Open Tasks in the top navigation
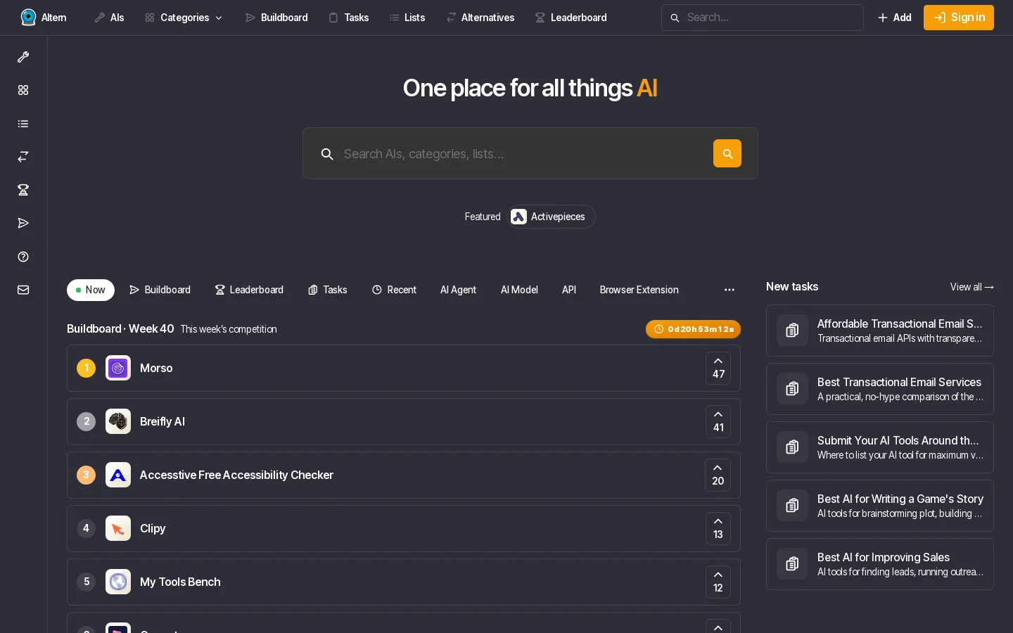This screenshot has width=1013, height=633. click(349, 18)
